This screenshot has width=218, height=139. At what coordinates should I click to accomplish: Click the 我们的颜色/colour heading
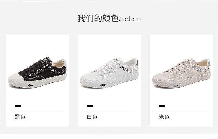(109, 19)
